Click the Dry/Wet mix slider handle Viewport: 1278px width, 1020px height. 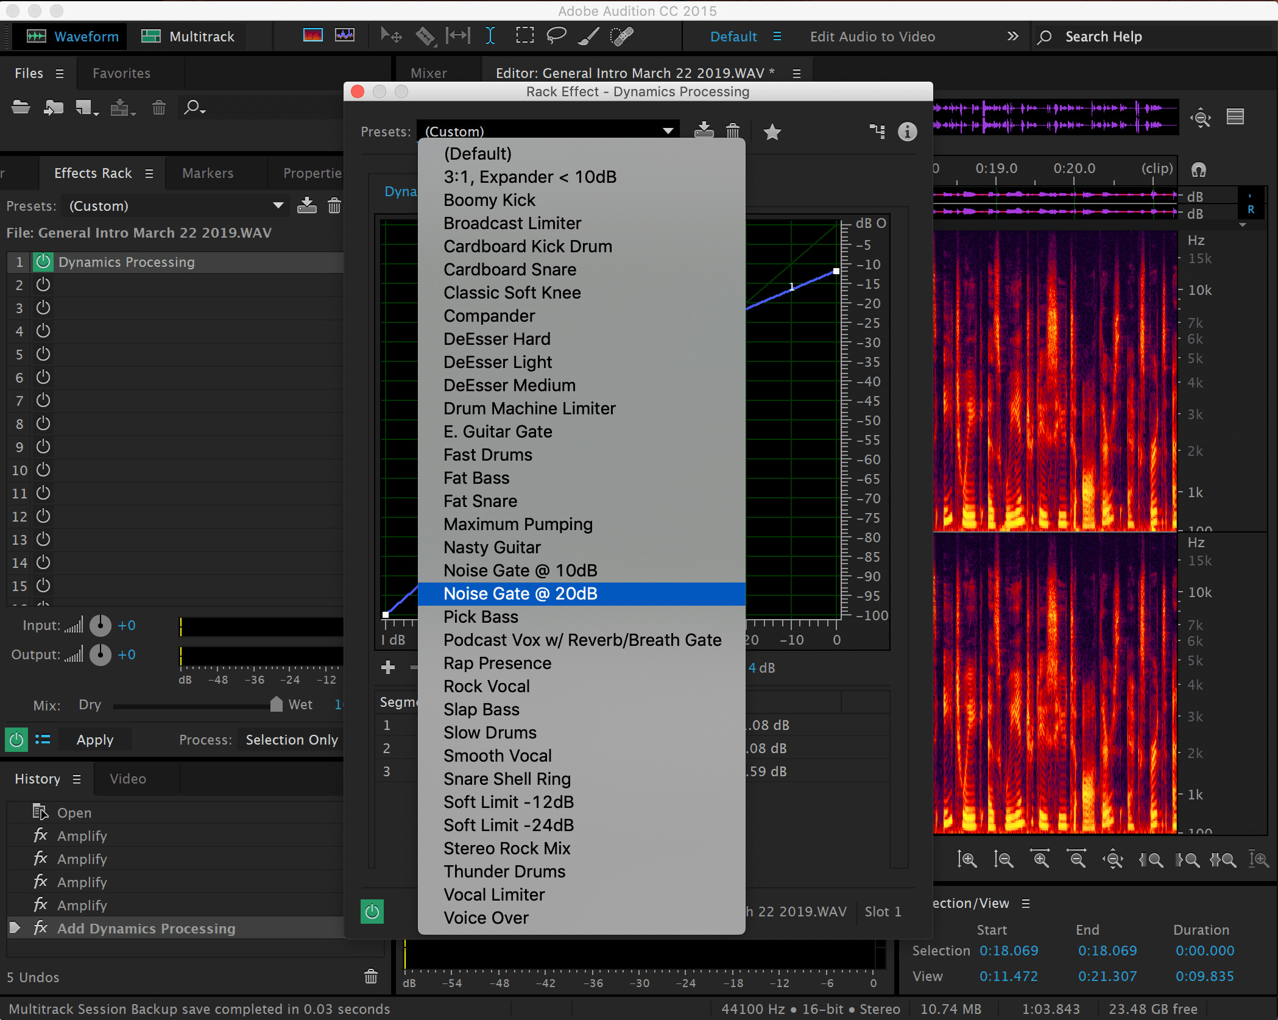276,704
